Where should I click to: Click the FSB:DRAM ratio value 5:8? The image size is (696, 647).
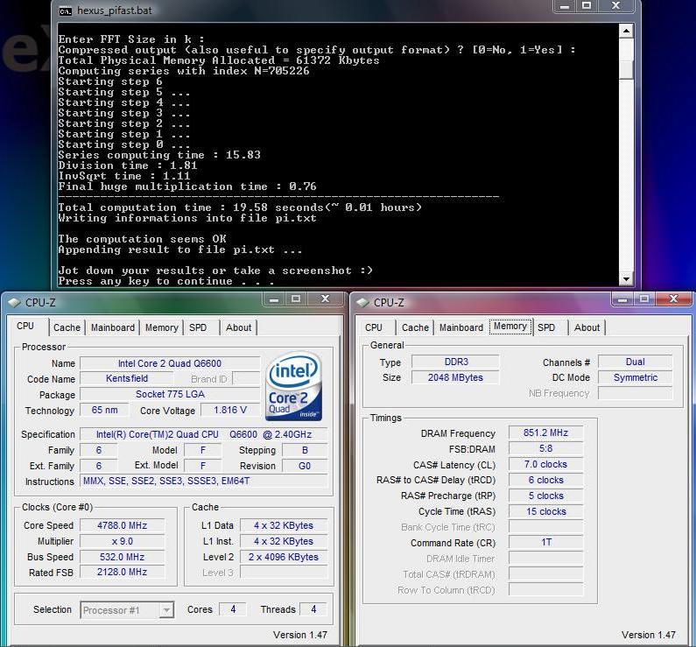coord(546,448)
